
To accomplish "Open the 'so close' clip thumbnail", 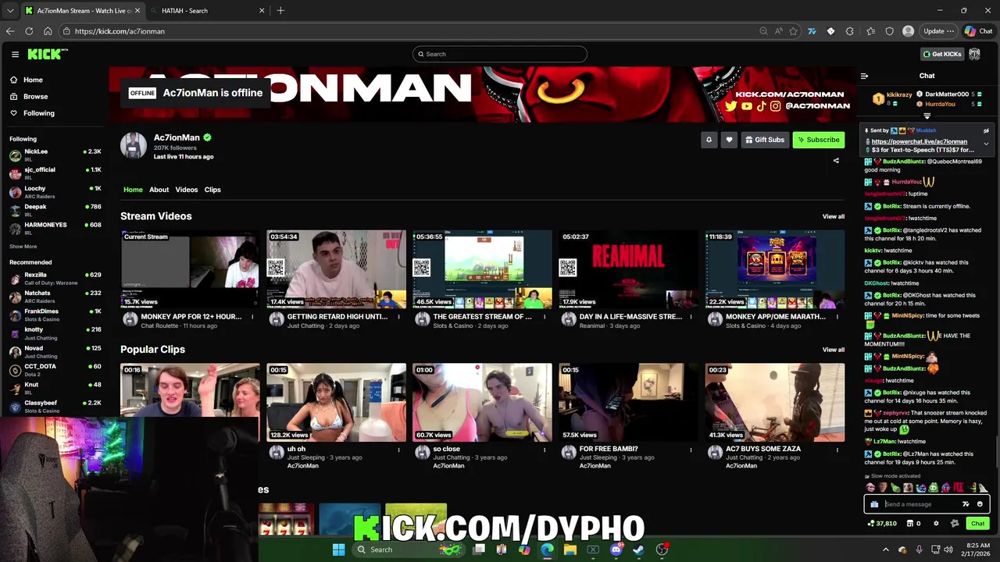I will (x=482, y=403).
